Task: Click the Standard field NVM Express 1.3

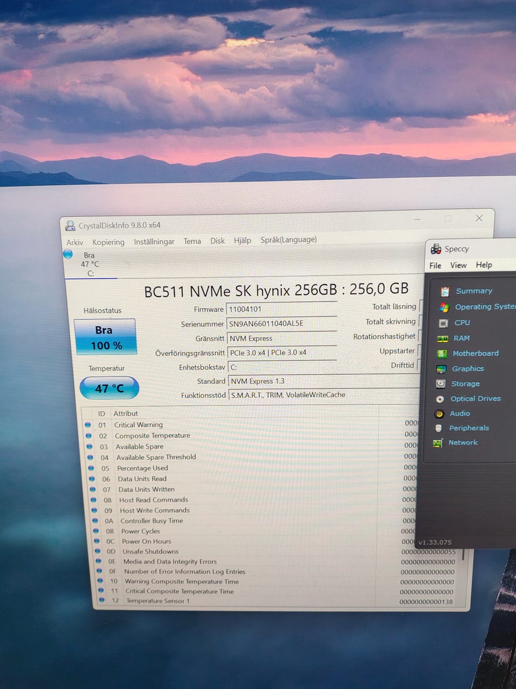Action: pyautogui.click(x=324, y=381)
